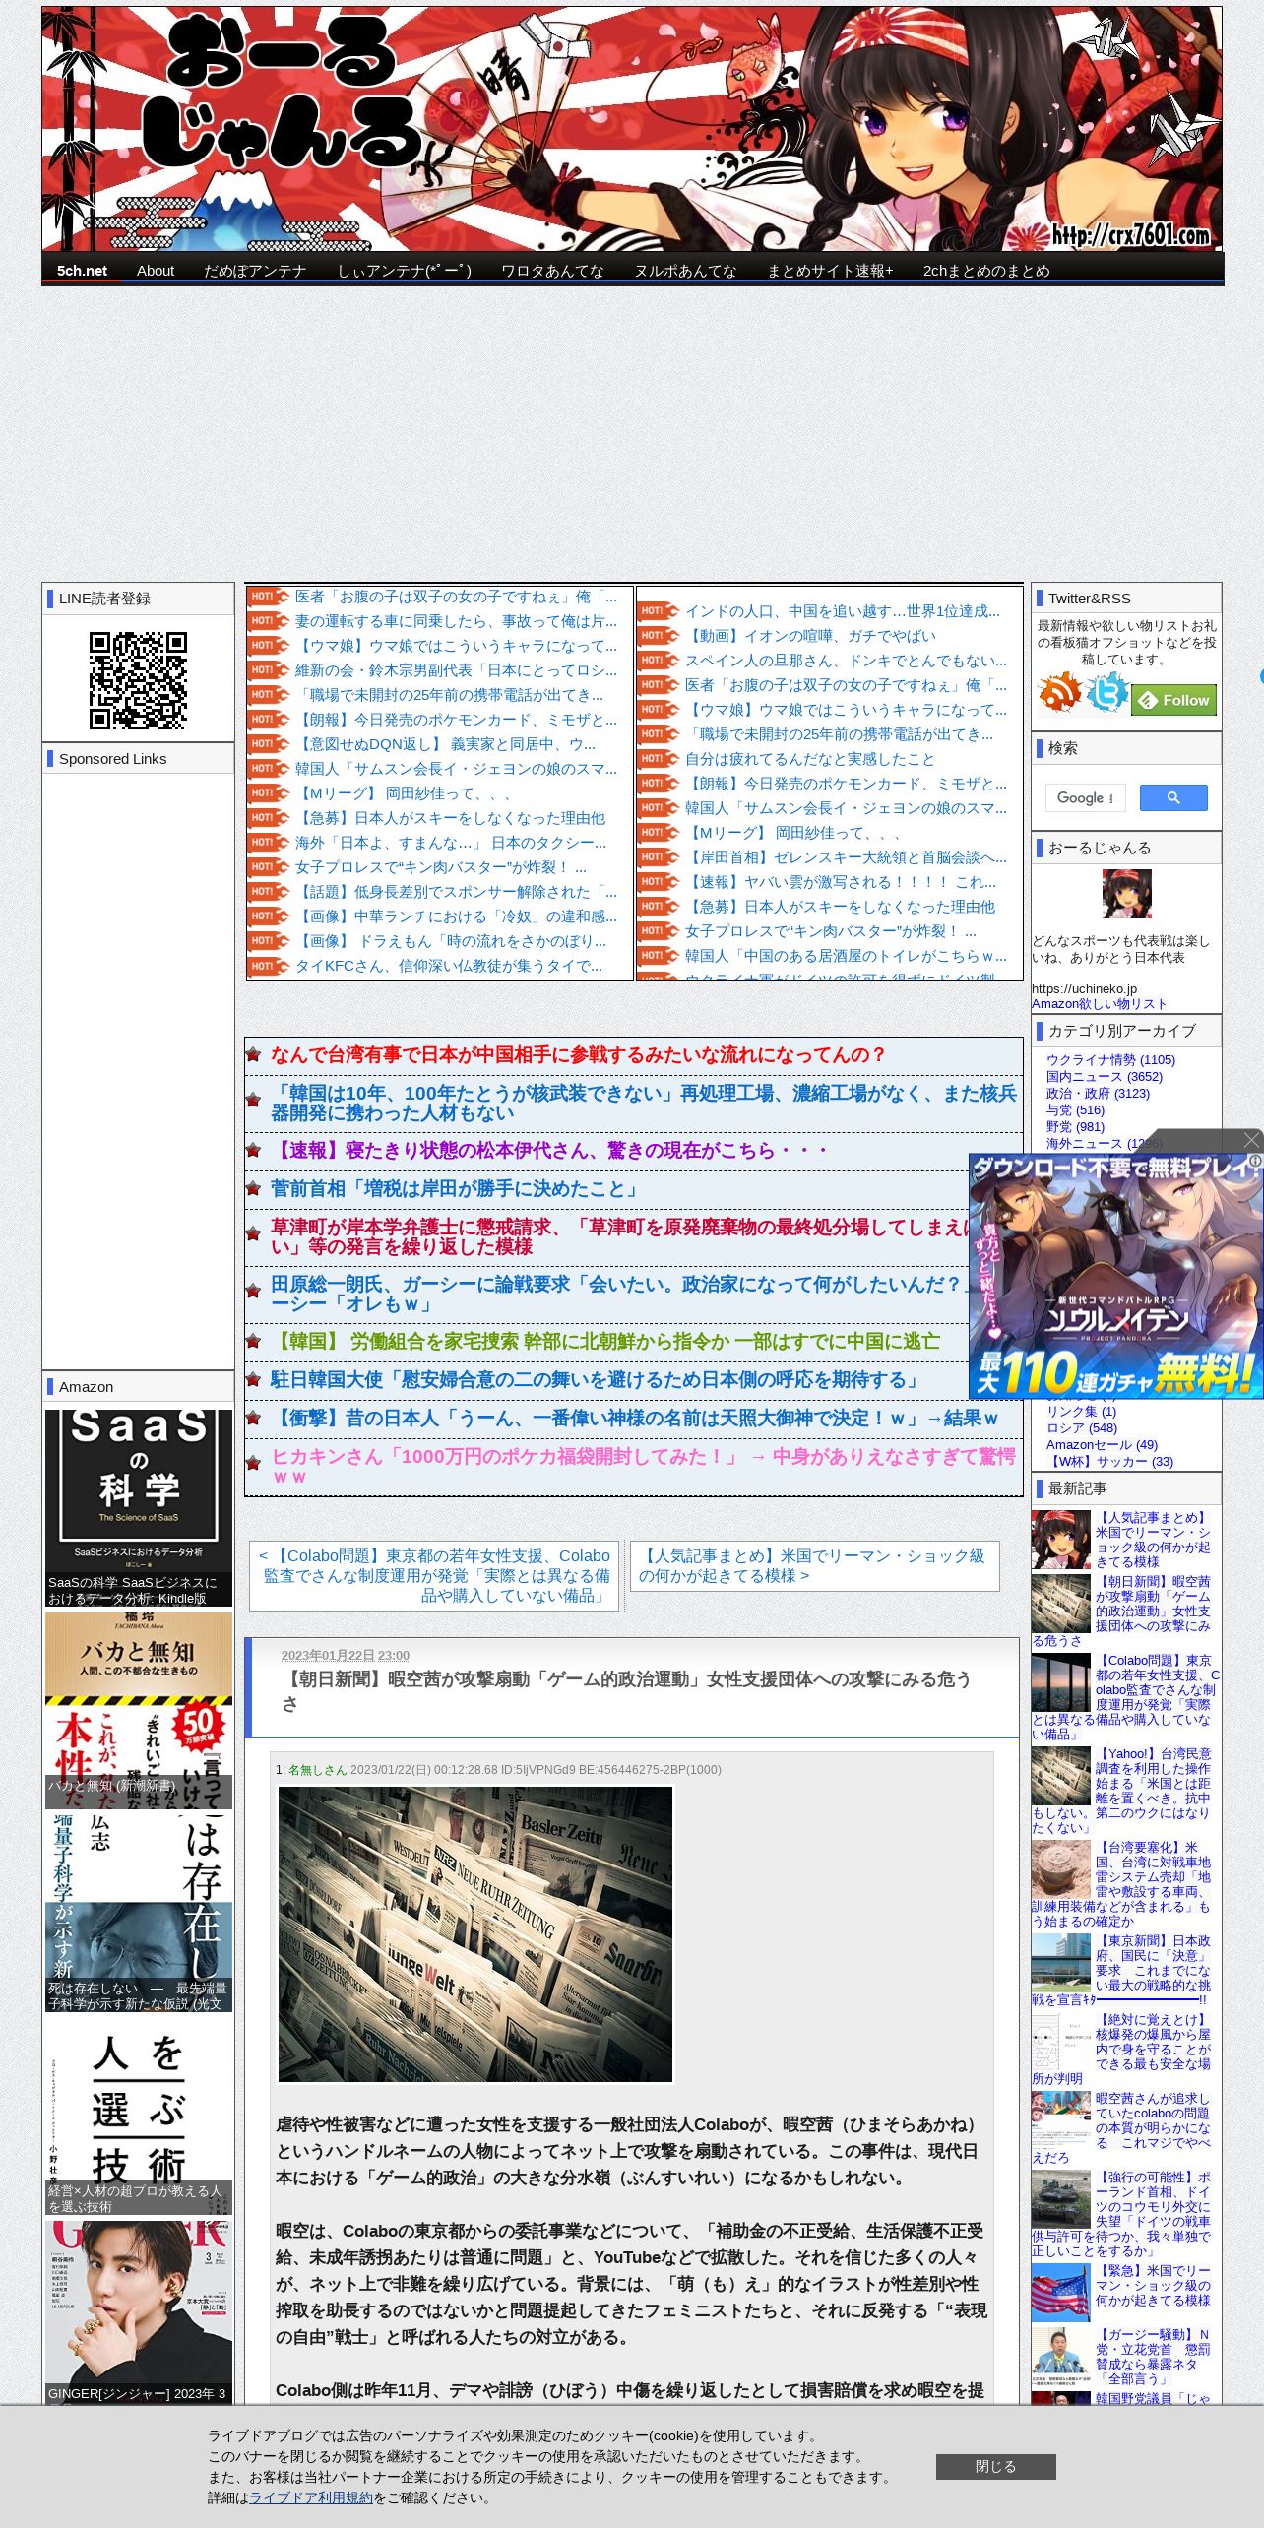Open しぃアンテナ in the nav bar

[x=404, y=271]
